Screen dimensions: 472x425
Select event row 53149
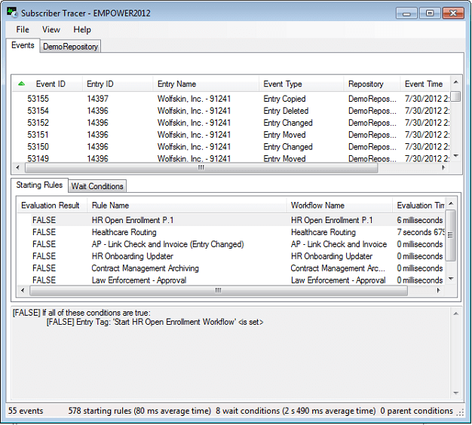[231, 158]
